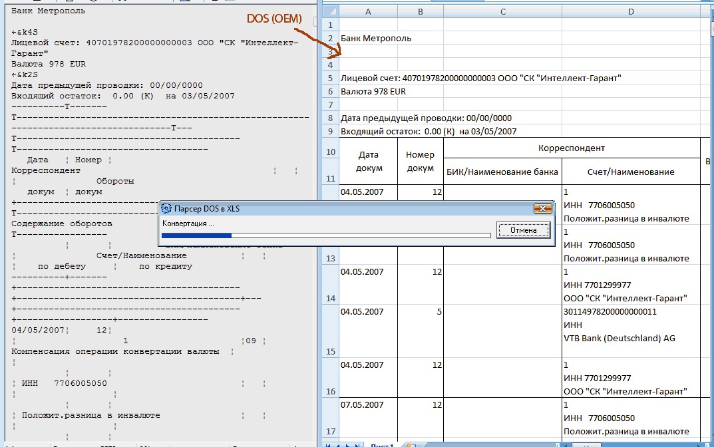
Task: Click 'Компенсация операции конвертации валюты' text line
Action: click(115, 351)
